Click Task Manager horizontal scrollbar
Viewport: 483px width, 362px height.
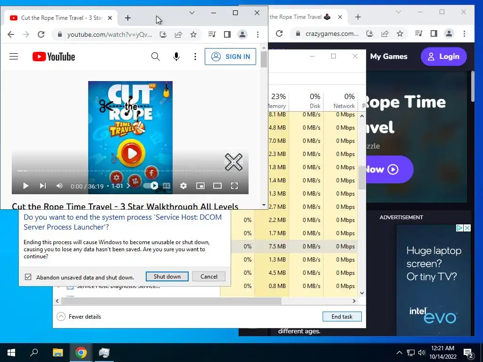[171, 301]
